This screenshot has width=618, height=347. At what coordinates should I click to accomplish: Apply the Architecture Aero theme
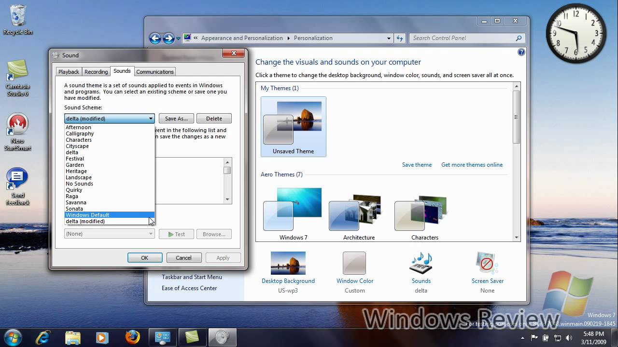coord(359,214)
